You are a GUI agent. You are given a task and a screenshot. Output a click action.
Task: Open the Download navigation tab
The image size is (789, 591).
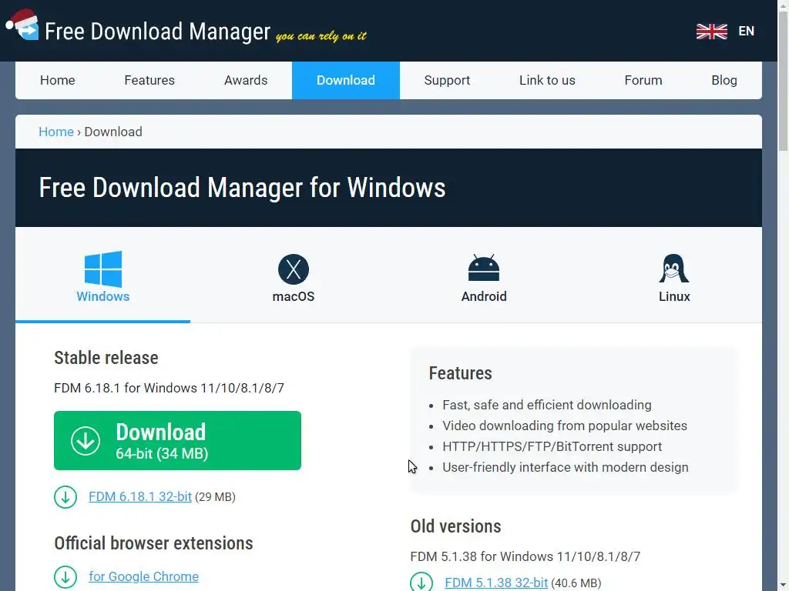pyautogui.click(x=346, y=80)
